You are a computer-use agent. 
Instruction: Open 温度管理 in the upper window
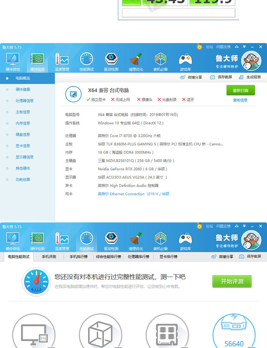62,62
